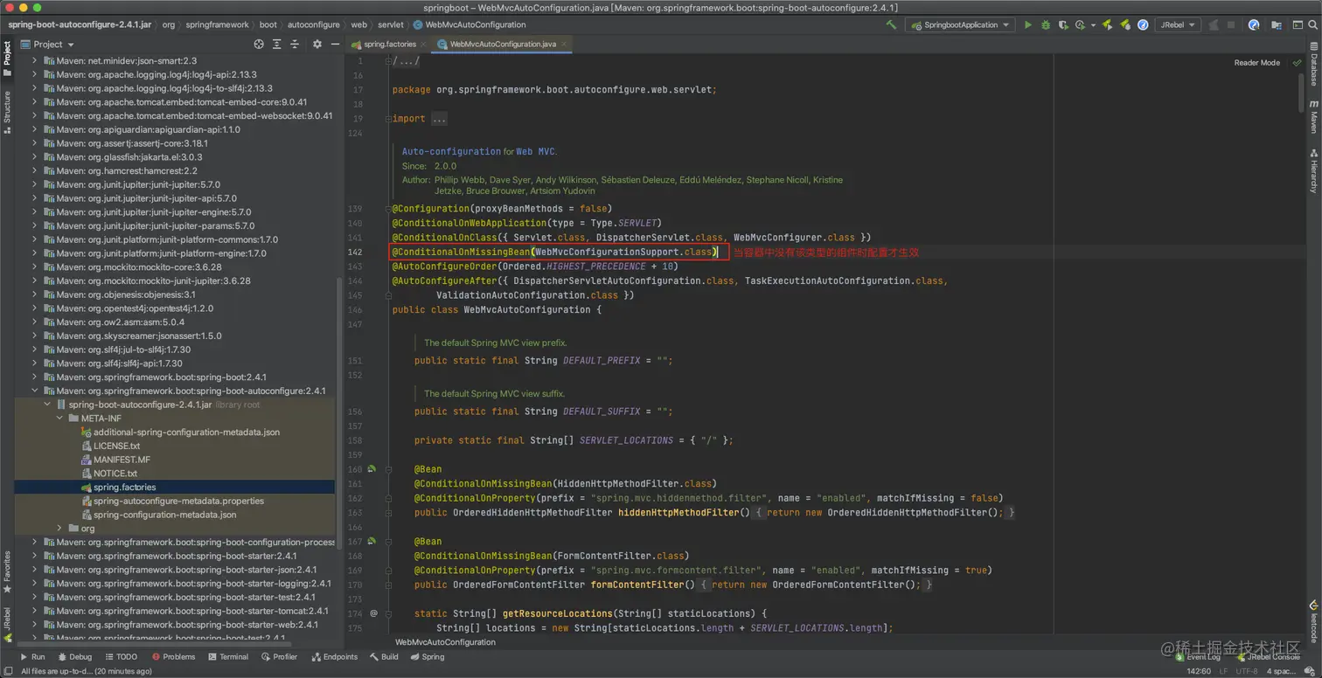The image size is (1322, 678).
Task: Toggle tool window bars icon in status bar
Action: [8, 671]
